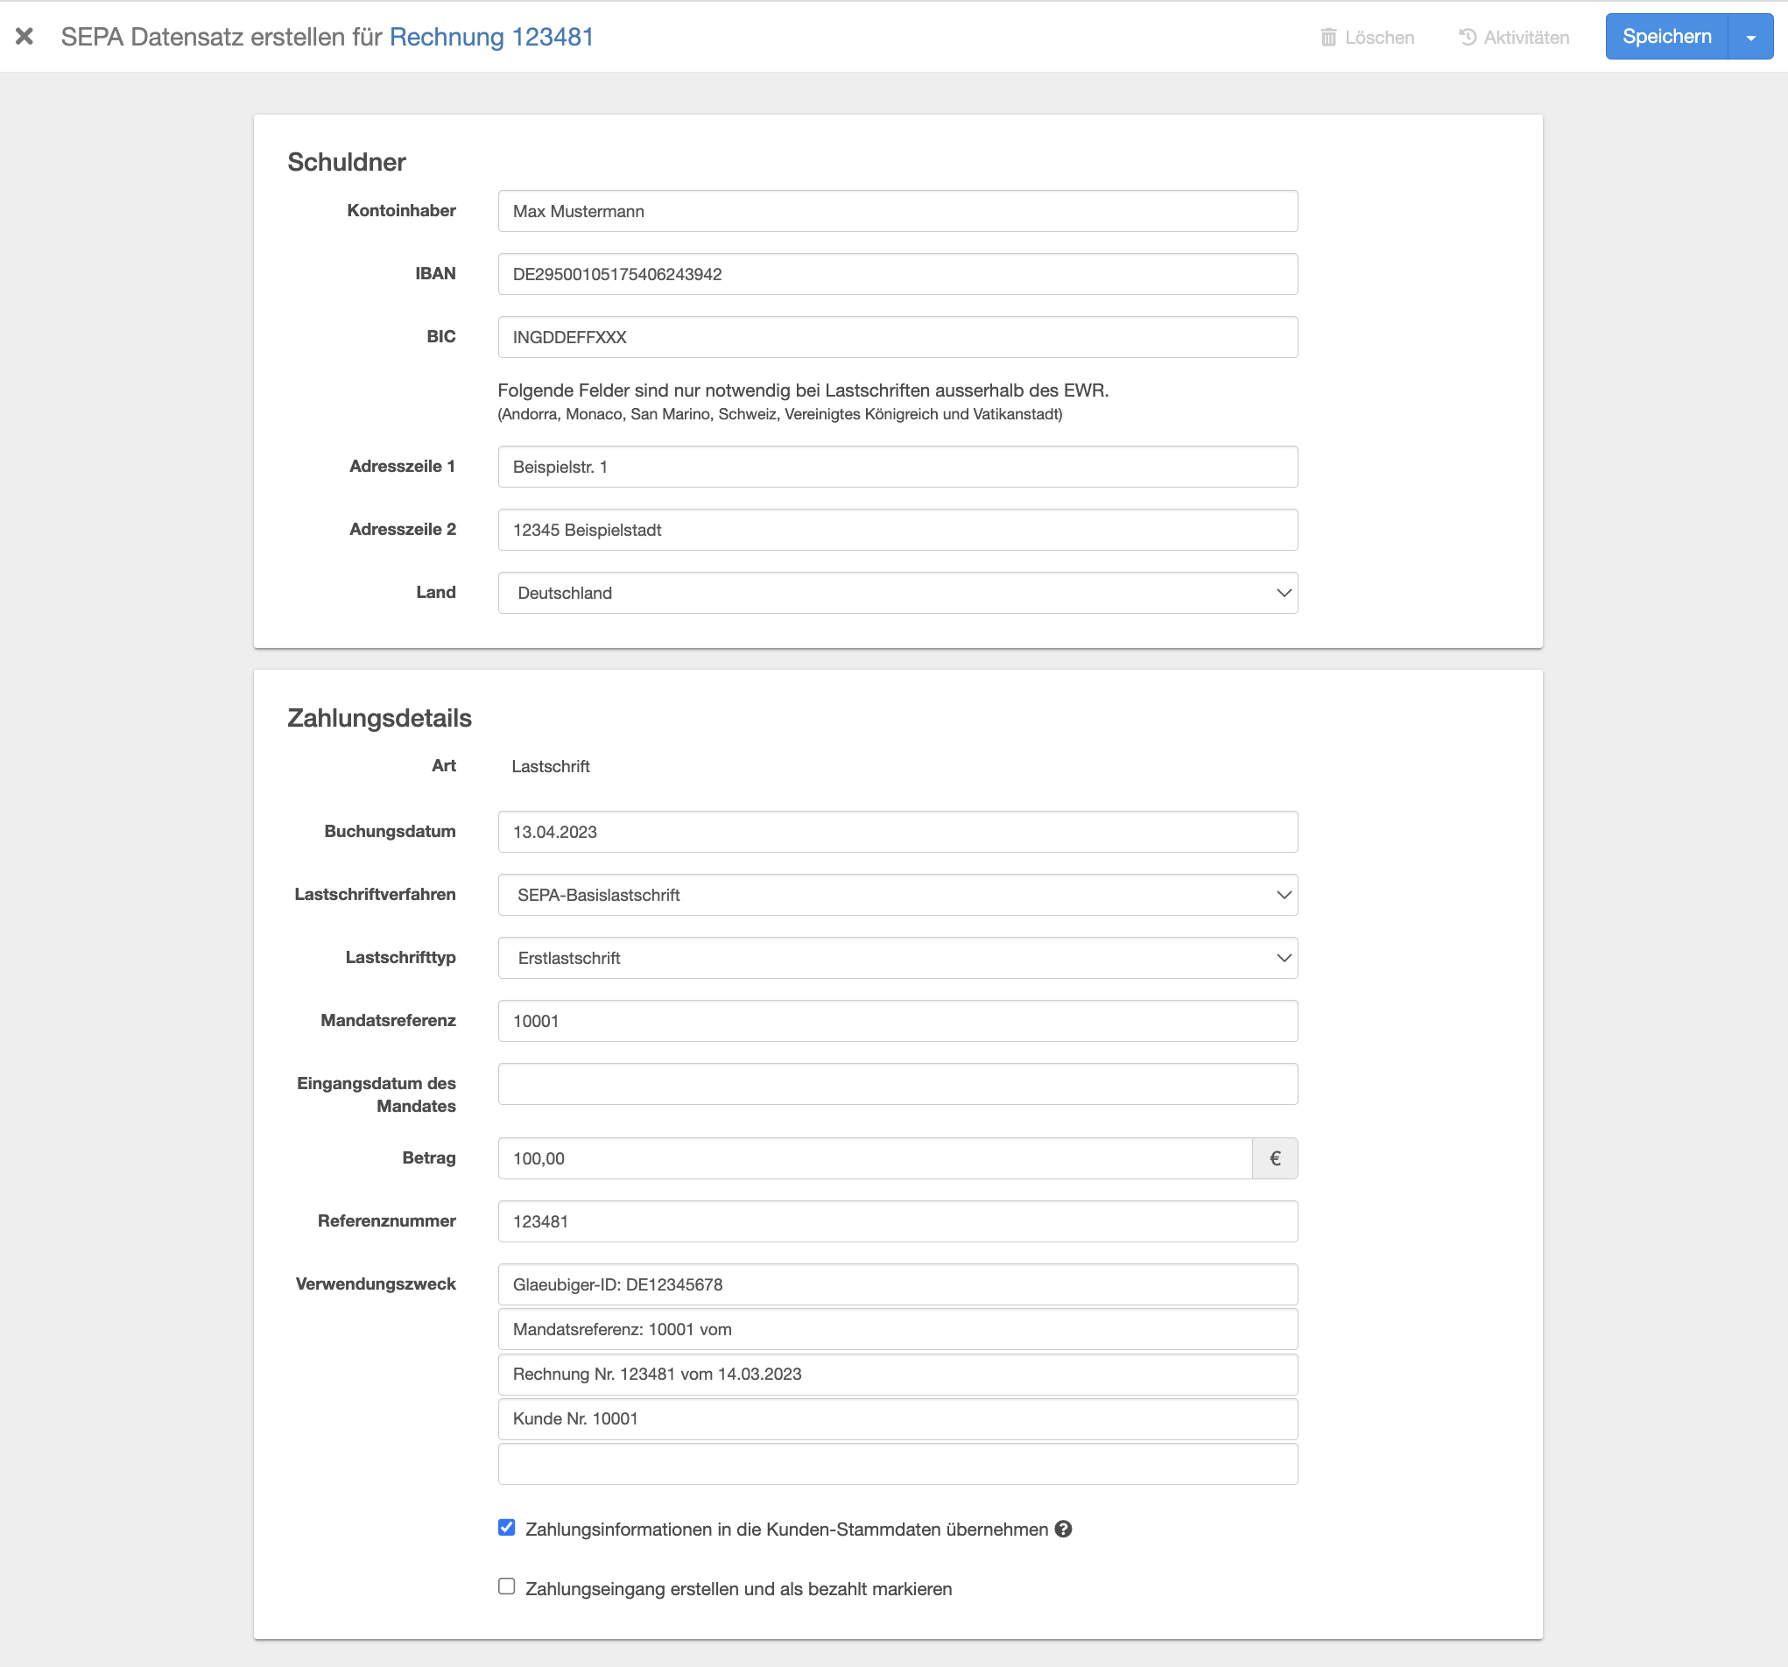This screenshot has width=1788, height=1667.
Task: Click the trash Löschen icon
Action: click(x=1327, y=38)
